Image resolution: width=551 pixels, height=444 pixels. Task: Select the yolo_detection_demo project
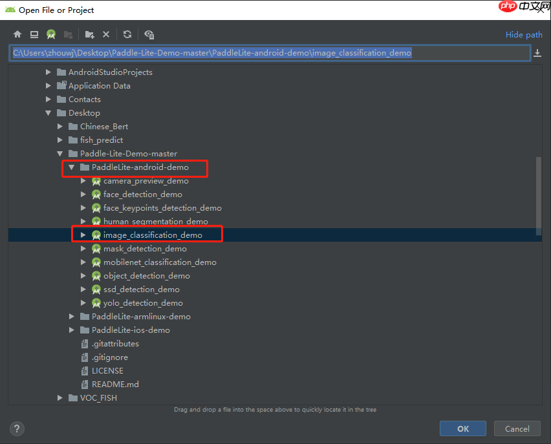[x=142, y=303]
